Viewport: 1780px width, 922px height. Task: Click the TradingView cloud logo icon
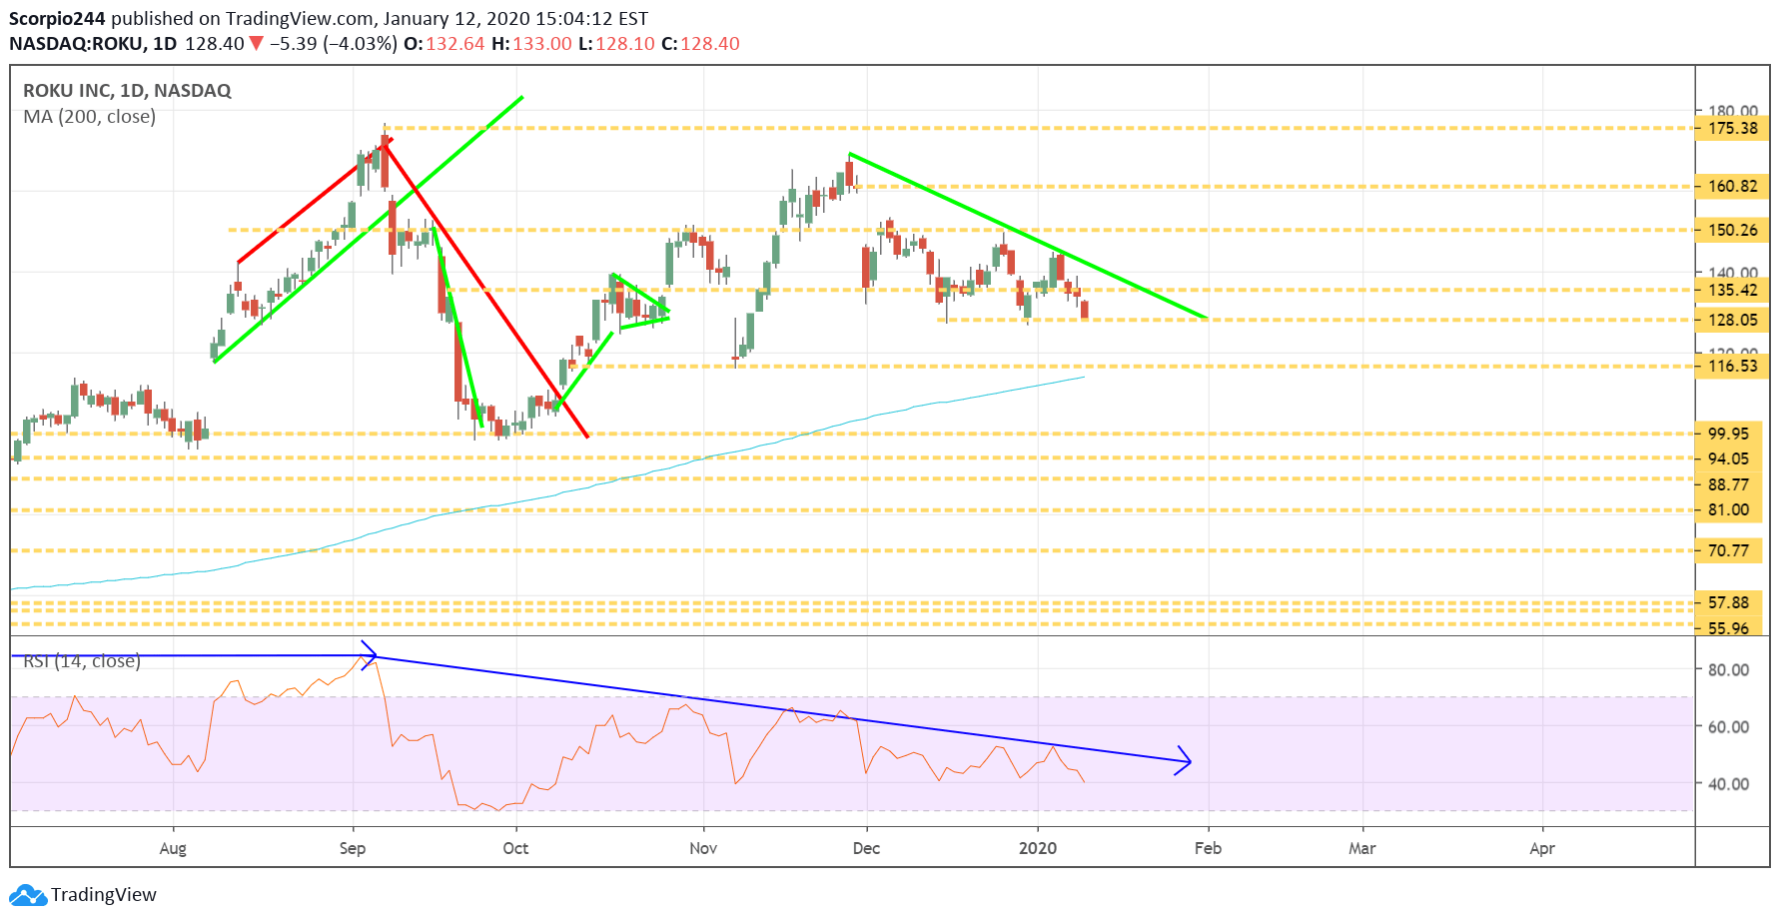(28, 895)
